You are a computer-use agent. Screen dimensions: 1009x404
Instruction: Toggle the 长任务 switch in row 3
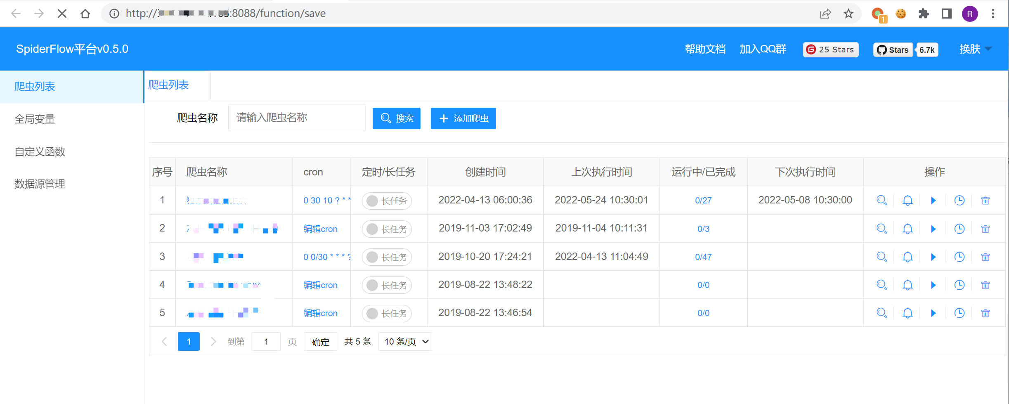386,257
